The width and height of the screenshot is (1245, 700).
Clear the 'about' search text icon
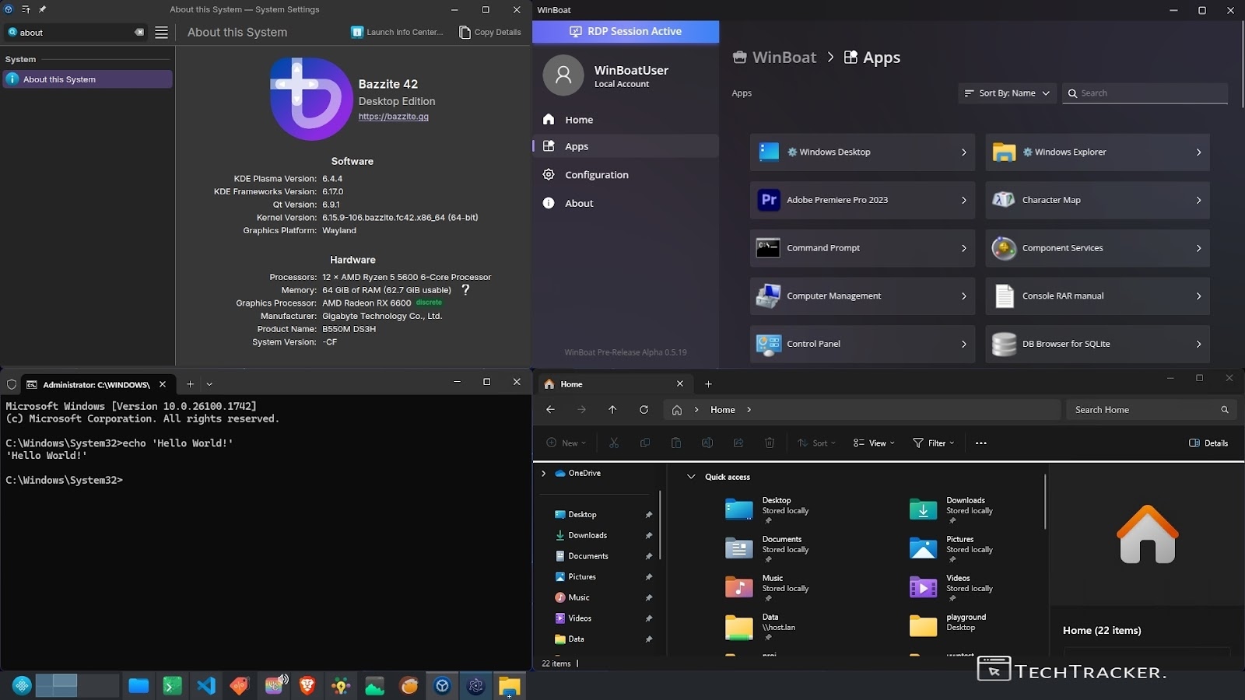point(139,33)
